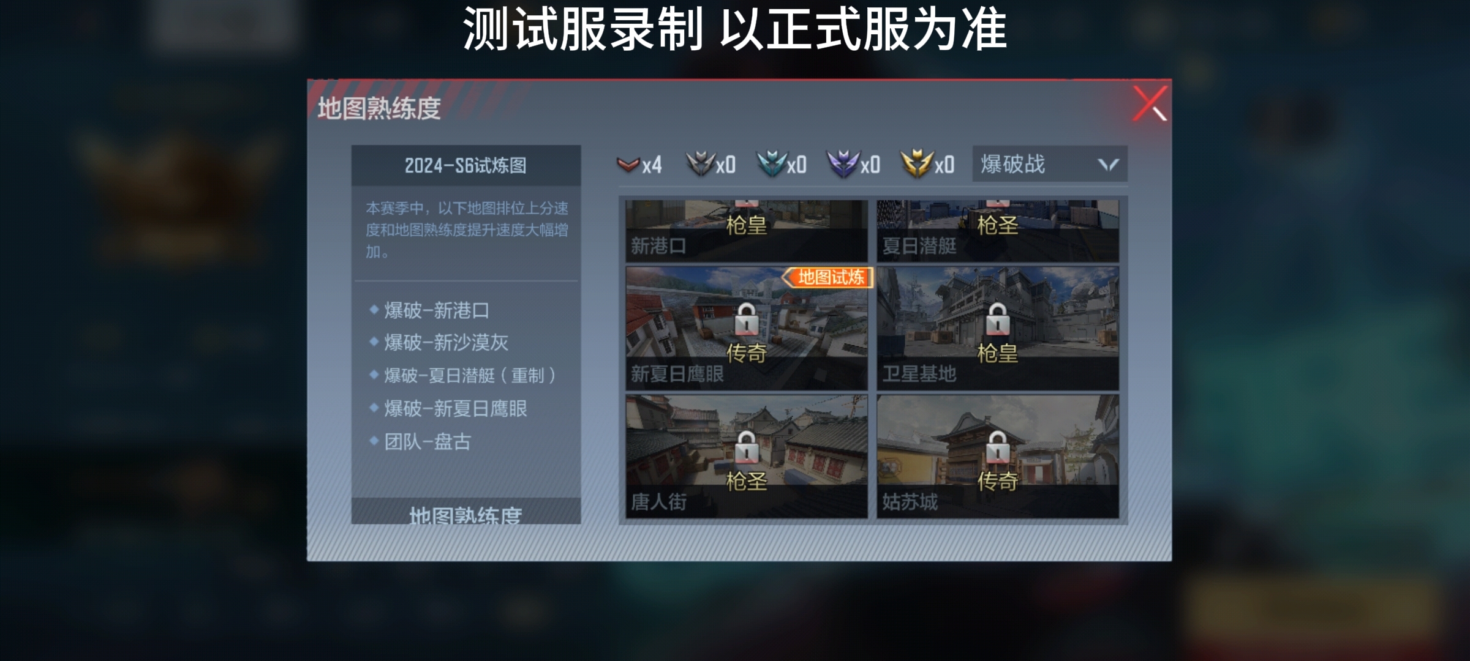Select the 地图熟练度 tab at panel bottom
Screen dimensions: 1470x661
click(x=466, y=513)
